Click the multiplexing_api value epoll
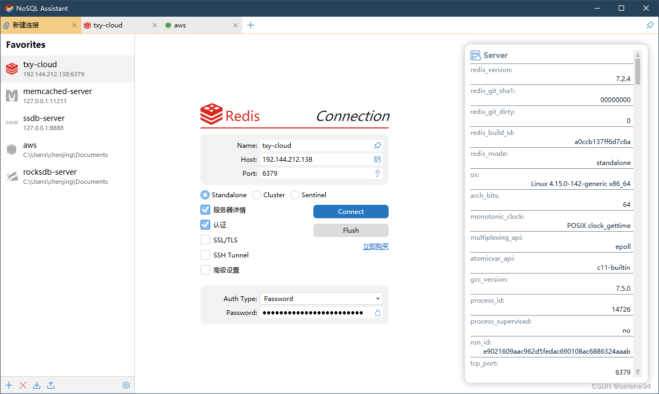659x394 pixels. click(x=623, y=247)
